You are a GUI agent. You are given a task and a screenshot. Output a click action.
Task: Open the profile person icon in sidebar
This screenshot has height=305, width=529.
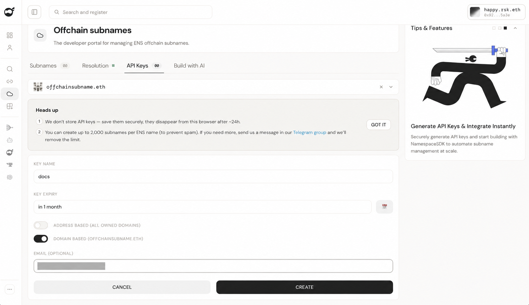click(x=10, y=48)
